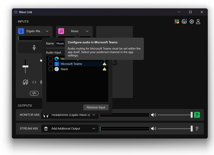
Task: Click the 'Configure audio in Microsoft Teams' tooltip title
Action: click(93, 42)
